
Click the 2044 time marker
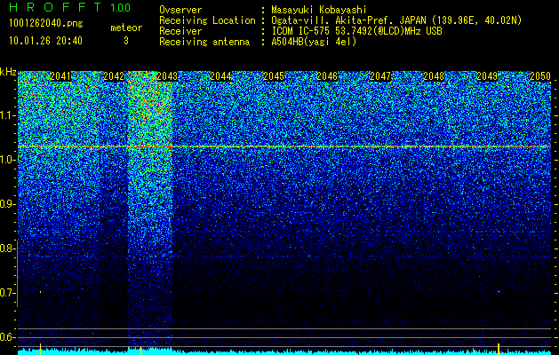(220, 76)
